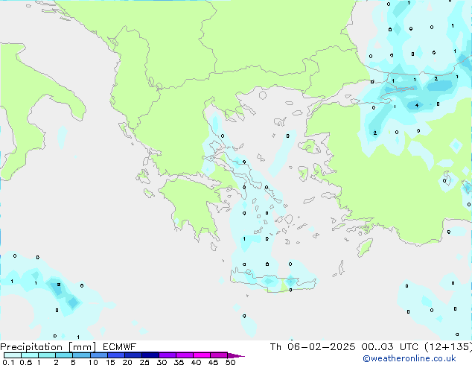Click the 0.1–0.5 mm legend color swatch

pyautogui.click(x=13, y=355)
